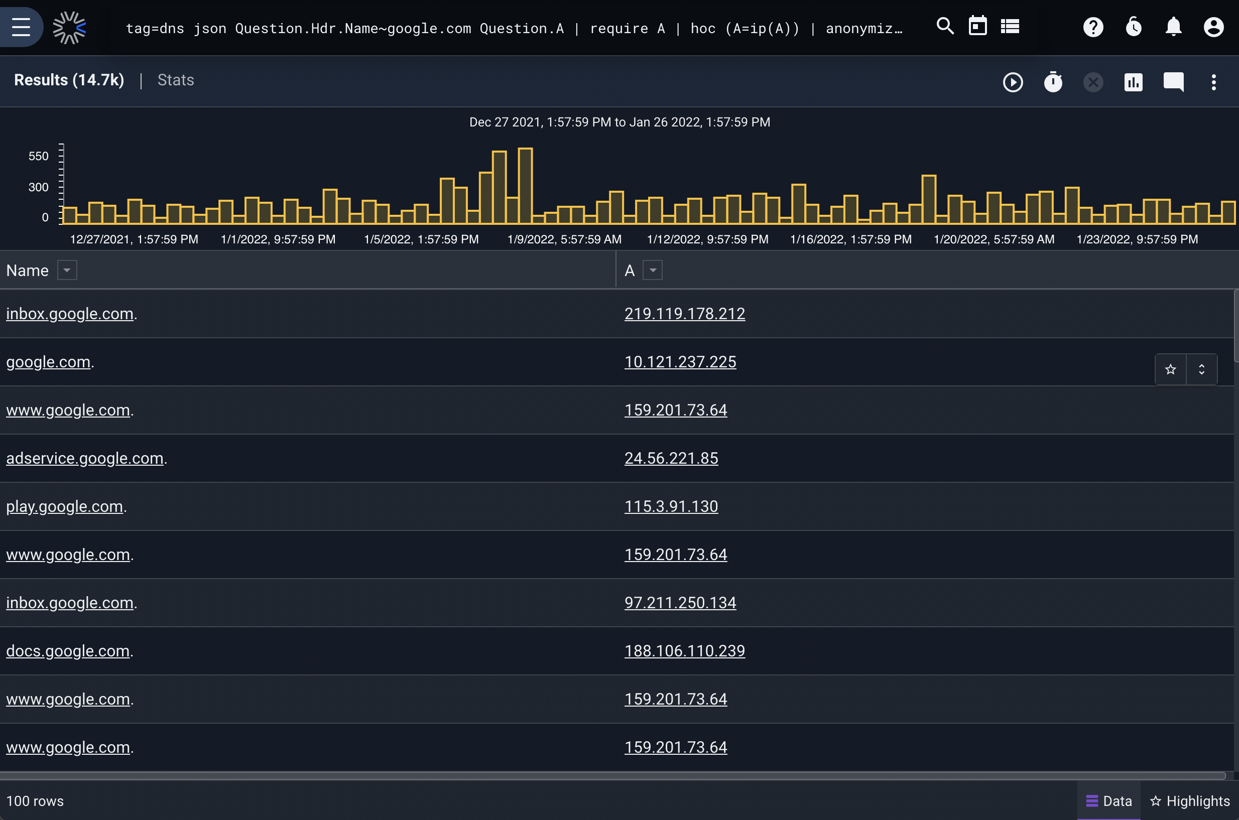Open the adservice.google.com. link
This screenshot has height=820, width=1239.
click(85, 458)
